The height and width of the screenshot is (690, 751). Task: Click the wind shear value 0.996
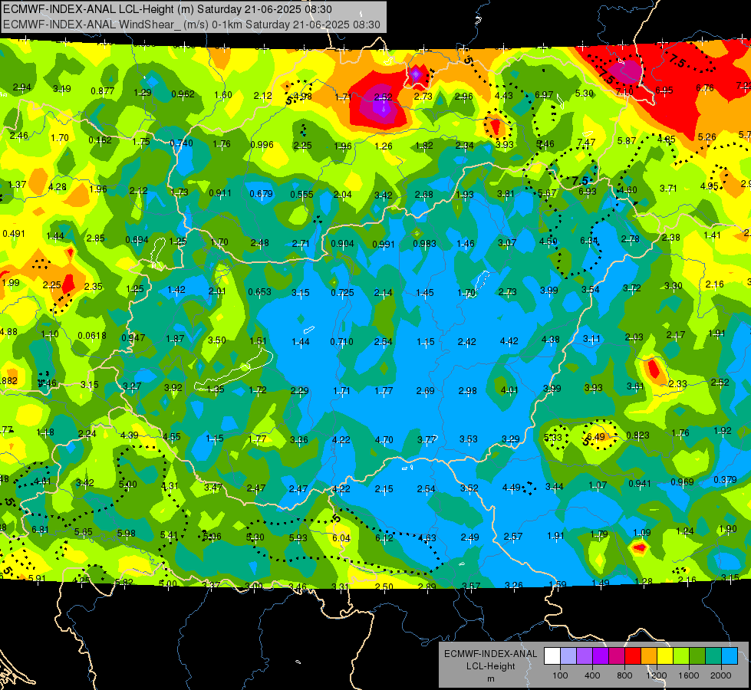pos(262,145)
